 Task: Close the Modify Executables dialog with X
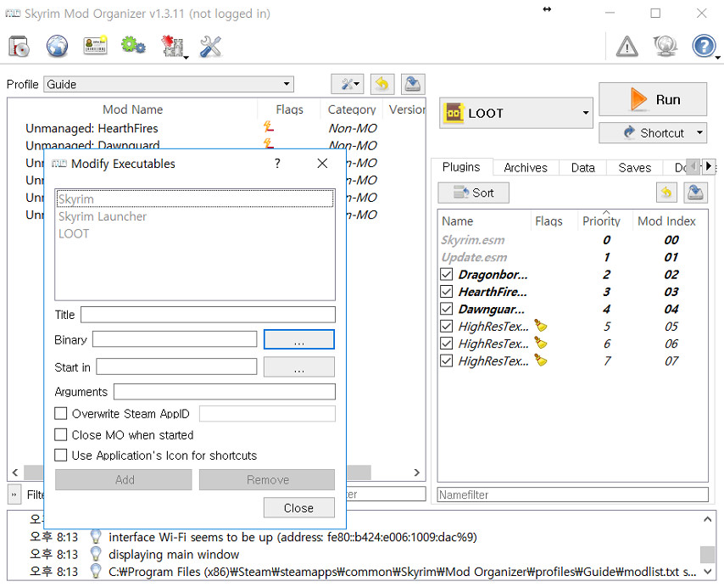[x=322, y=163]
